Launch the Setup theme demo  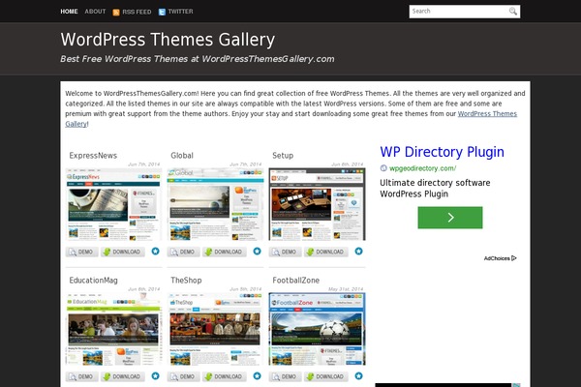[x=286, y=252]
